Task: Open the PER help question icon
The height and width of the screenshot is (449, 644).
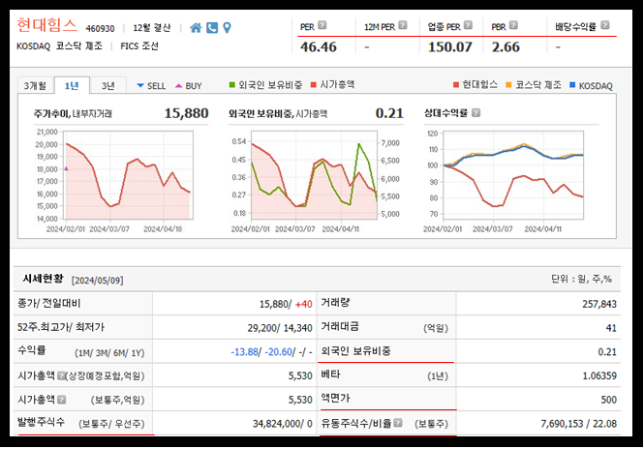Action: click(x=322, y=25)
